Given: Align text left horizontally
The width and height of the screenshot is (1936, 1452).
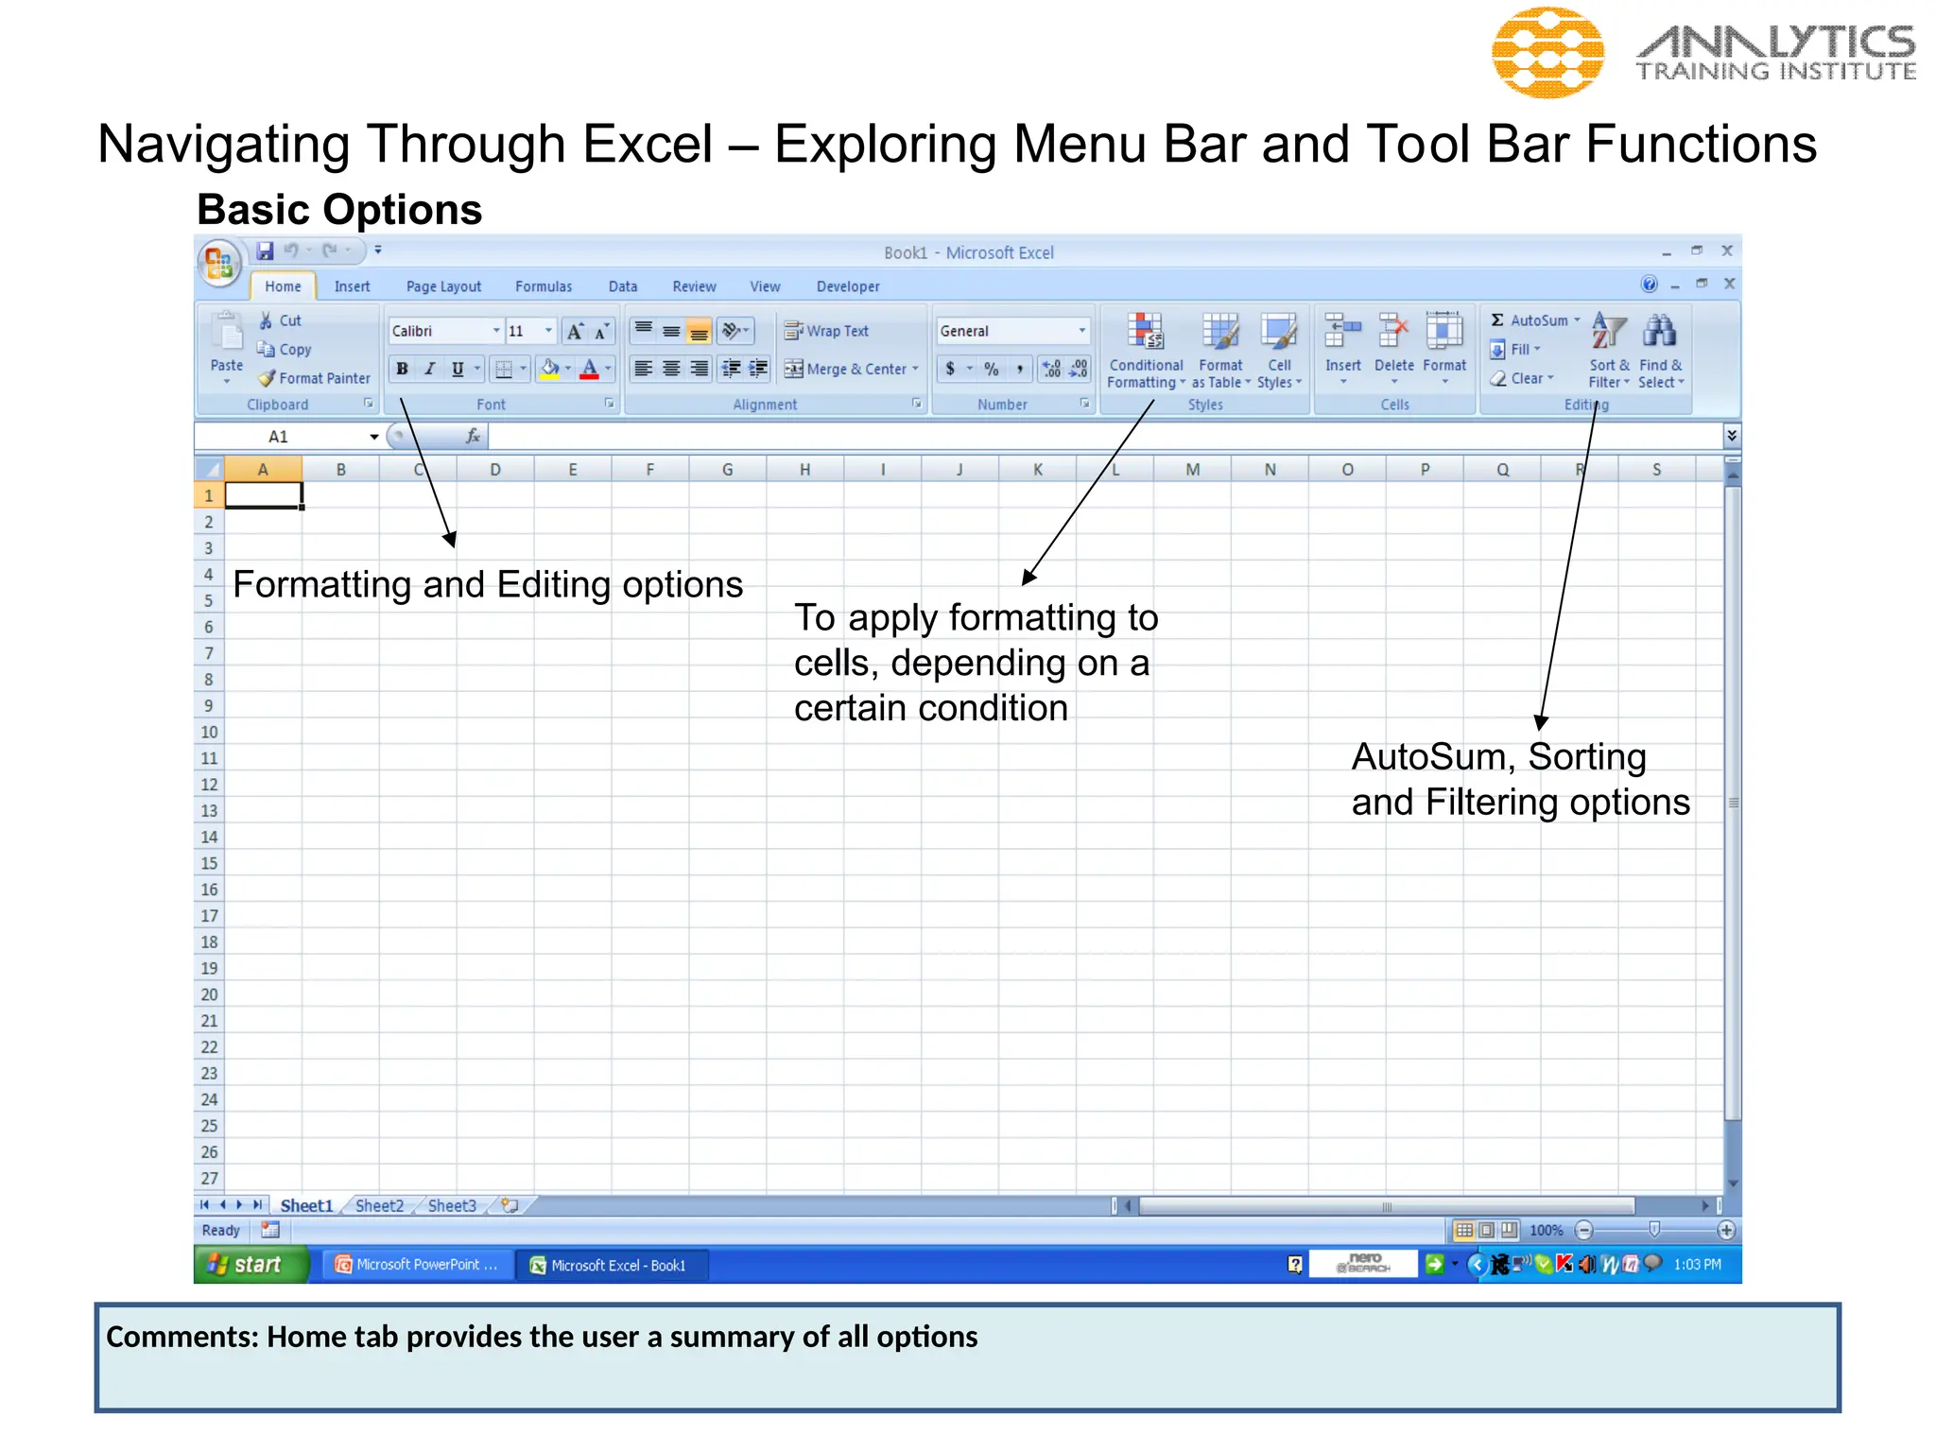Looking at the screenshot, I should (x=644, y=369).
